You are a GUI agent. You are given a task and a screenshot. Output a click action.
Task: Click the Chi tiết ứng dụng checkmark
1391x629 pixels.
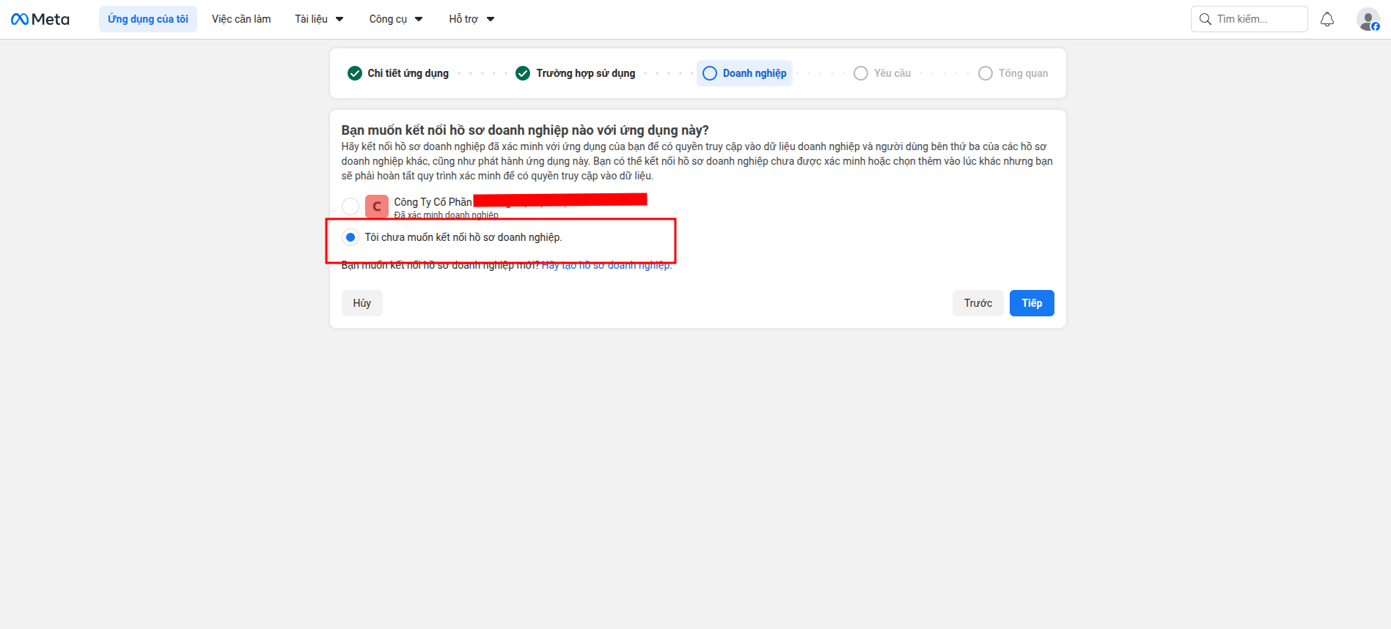[x=355, y=73]
